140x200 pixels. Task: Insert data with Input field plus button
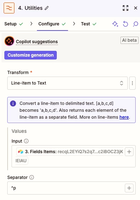pos(129,152)
